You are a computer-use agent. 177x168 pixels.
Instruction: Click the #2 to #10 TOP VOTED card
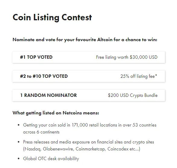pos(88,76)
